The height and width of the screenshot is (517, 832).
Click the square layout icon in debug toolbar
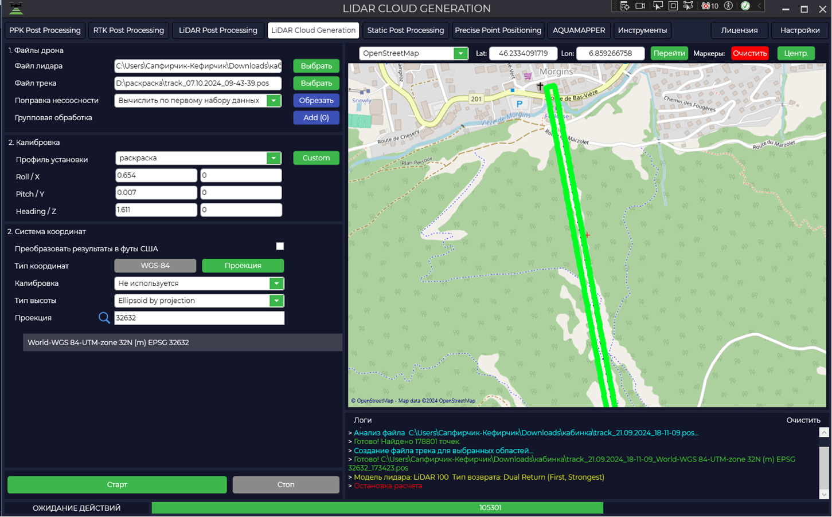[673, 6]
